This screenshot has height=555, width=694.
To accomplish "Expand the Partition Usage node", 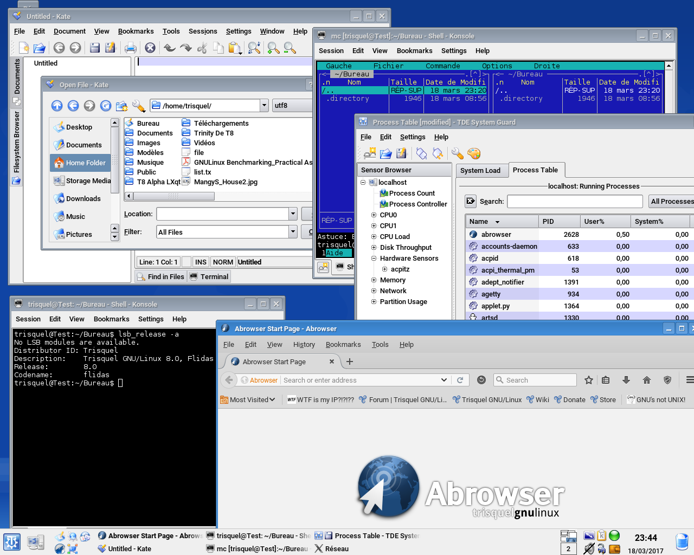I will click(x=374, y=302).
